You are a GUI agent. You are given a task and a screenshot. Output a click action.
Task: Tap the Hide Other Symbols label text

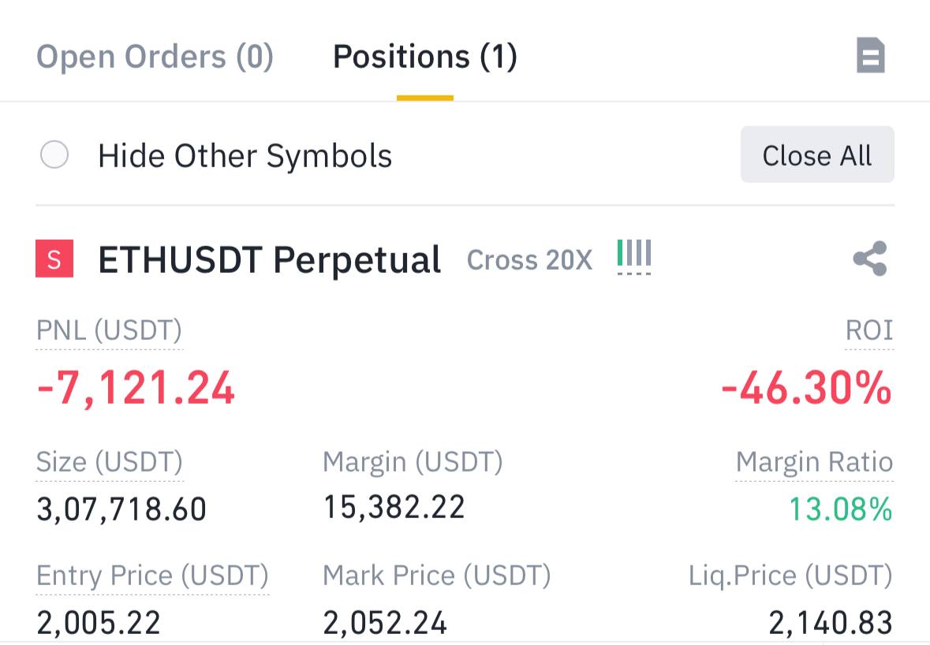[245, 155]
